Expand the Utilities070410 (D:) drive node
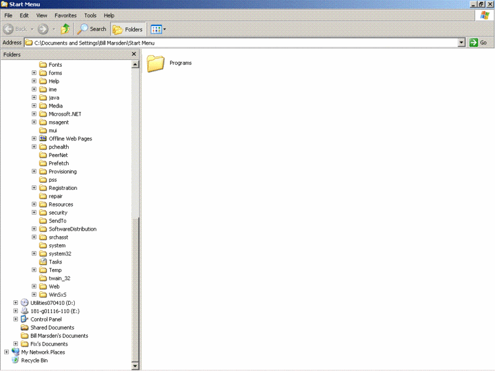This screenshot has width=495, height=371. click(16, 303)
